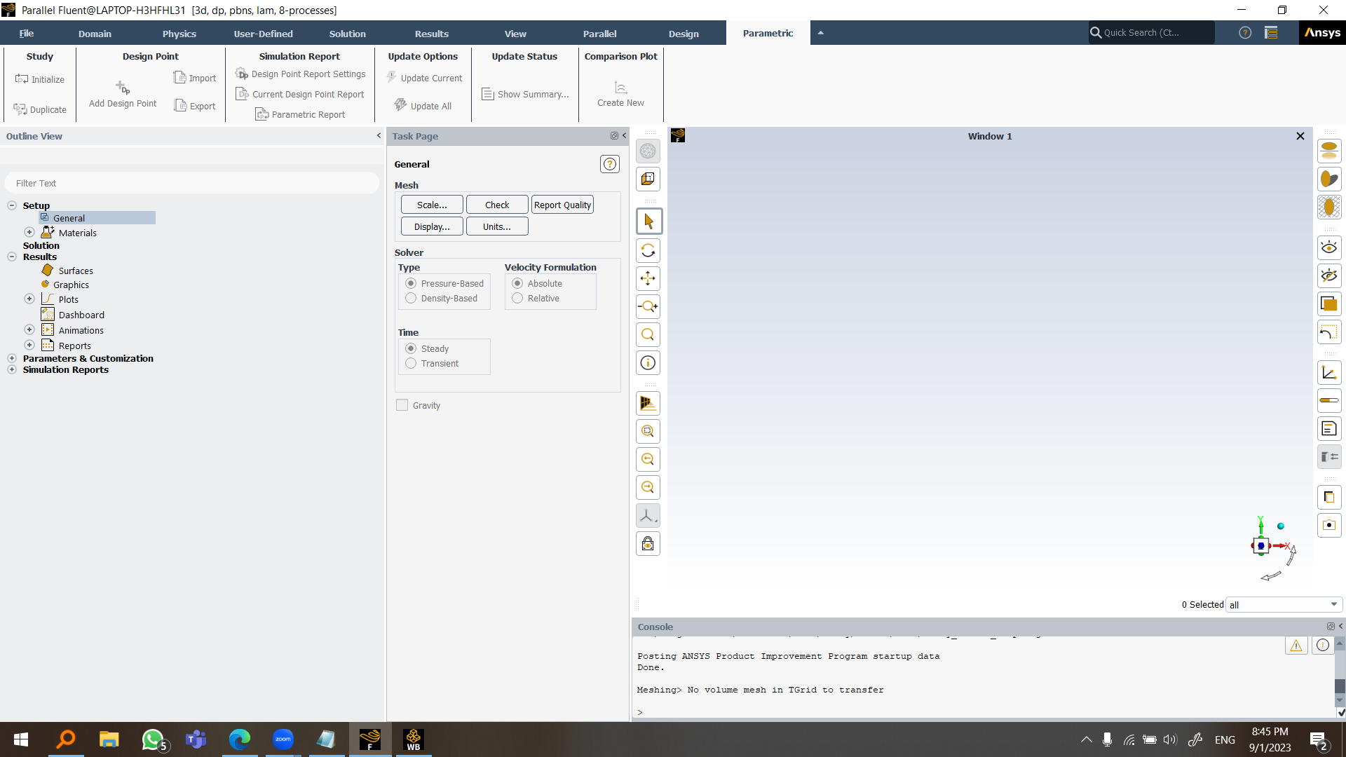Switch to the Physics tab
This screenshot has width=1346, height=757.
click(x=179, y=34)
